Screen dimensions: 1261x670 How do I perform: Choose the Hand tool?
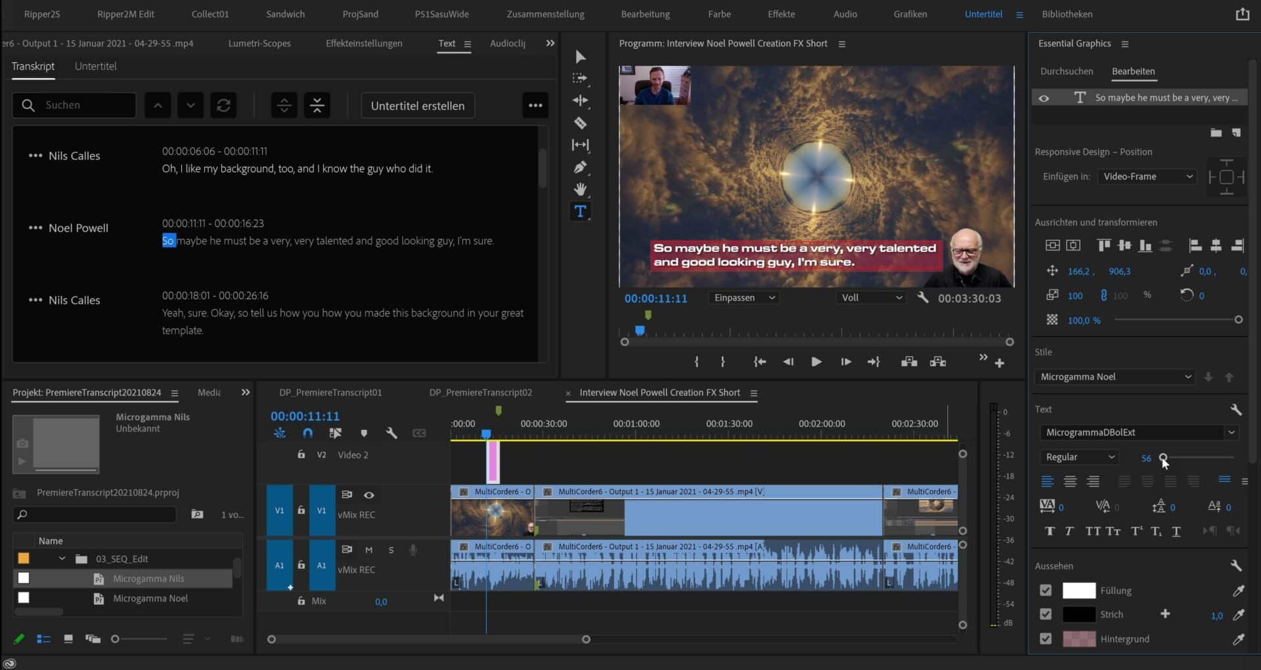[x=581, y=189]
